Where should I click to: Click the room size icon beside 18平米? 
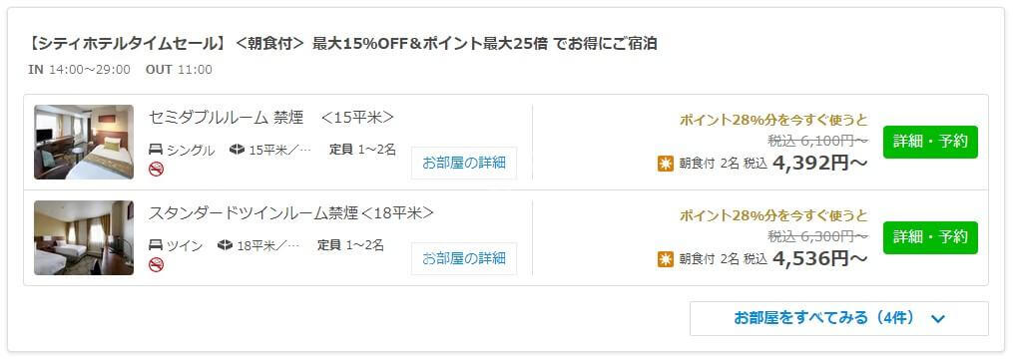[225, 245]
